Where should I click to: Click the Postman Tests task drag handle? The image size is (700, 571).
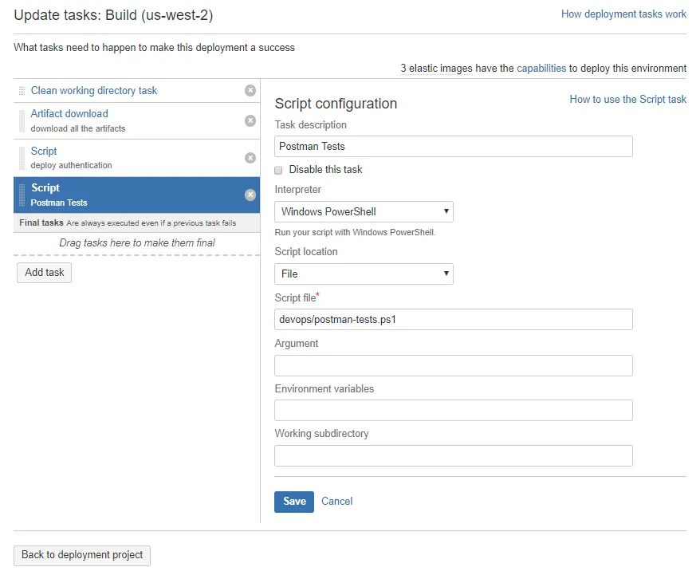click(22, 195)
